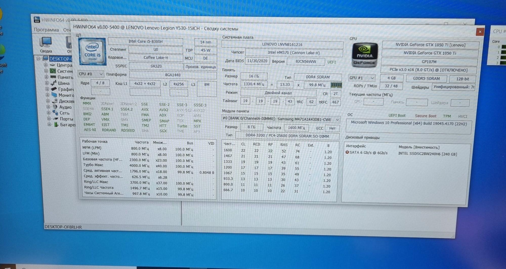Open the Программа menu
The image size is (506, 269).
(x=46, y=30)
